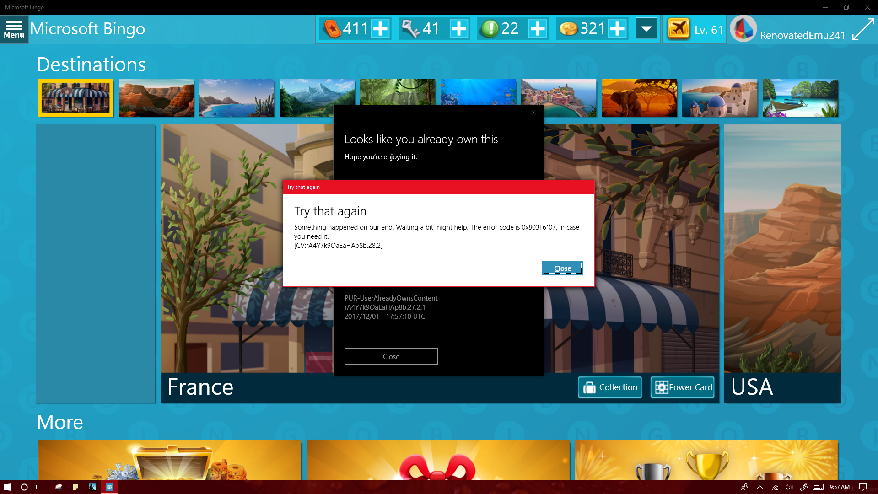The width and height of the screenshot is (878, 494).
Task: Open the USA destination card
Action: [x=782, y=263]
